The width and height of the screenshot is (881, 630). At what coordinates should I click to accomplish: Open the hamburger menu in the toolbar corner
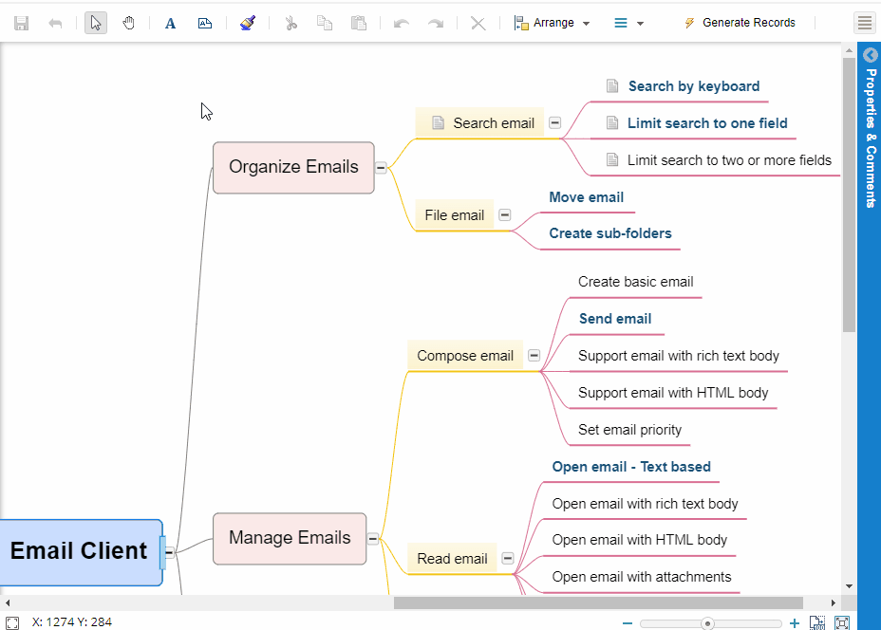[865, 23]
